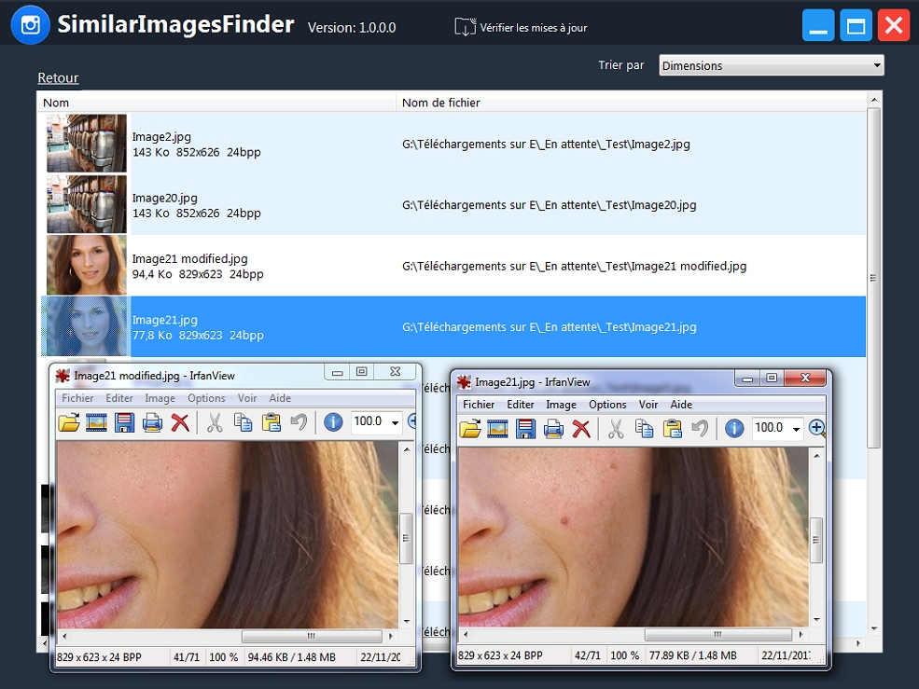Open Fichier menu in Image21.jpg window
The width and height of the screenshot is (919, 689).
tap(479, 405)
